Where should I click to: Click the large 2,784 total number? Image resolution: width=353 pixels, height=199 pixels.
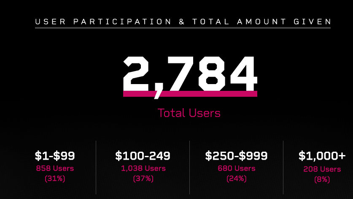[190, 72]
